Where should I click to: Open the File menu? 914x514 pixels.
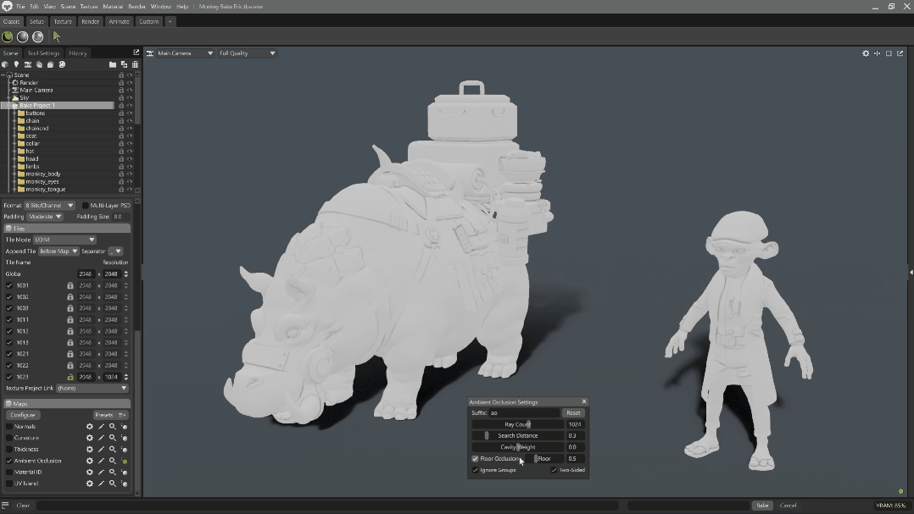(20, 7)
